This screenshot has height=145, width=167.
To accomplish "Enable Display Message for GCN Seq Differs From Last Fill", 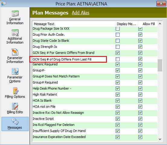I will coord(117,59).
